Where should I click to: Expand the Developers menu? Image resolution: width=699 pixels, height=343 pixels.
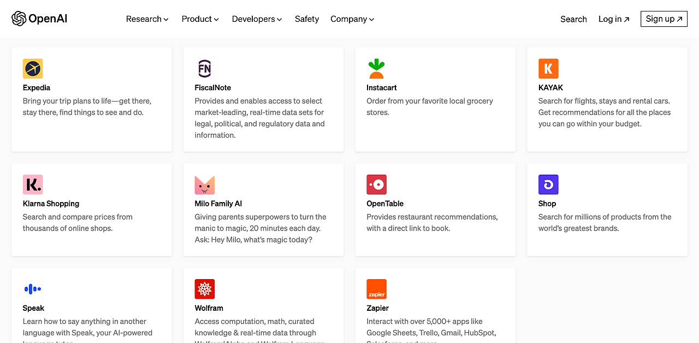[257, 19]
